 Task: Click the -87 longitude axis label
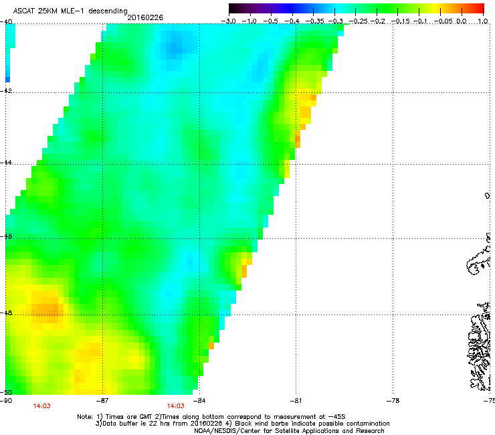pyautogui.click(x=102, y=401)
